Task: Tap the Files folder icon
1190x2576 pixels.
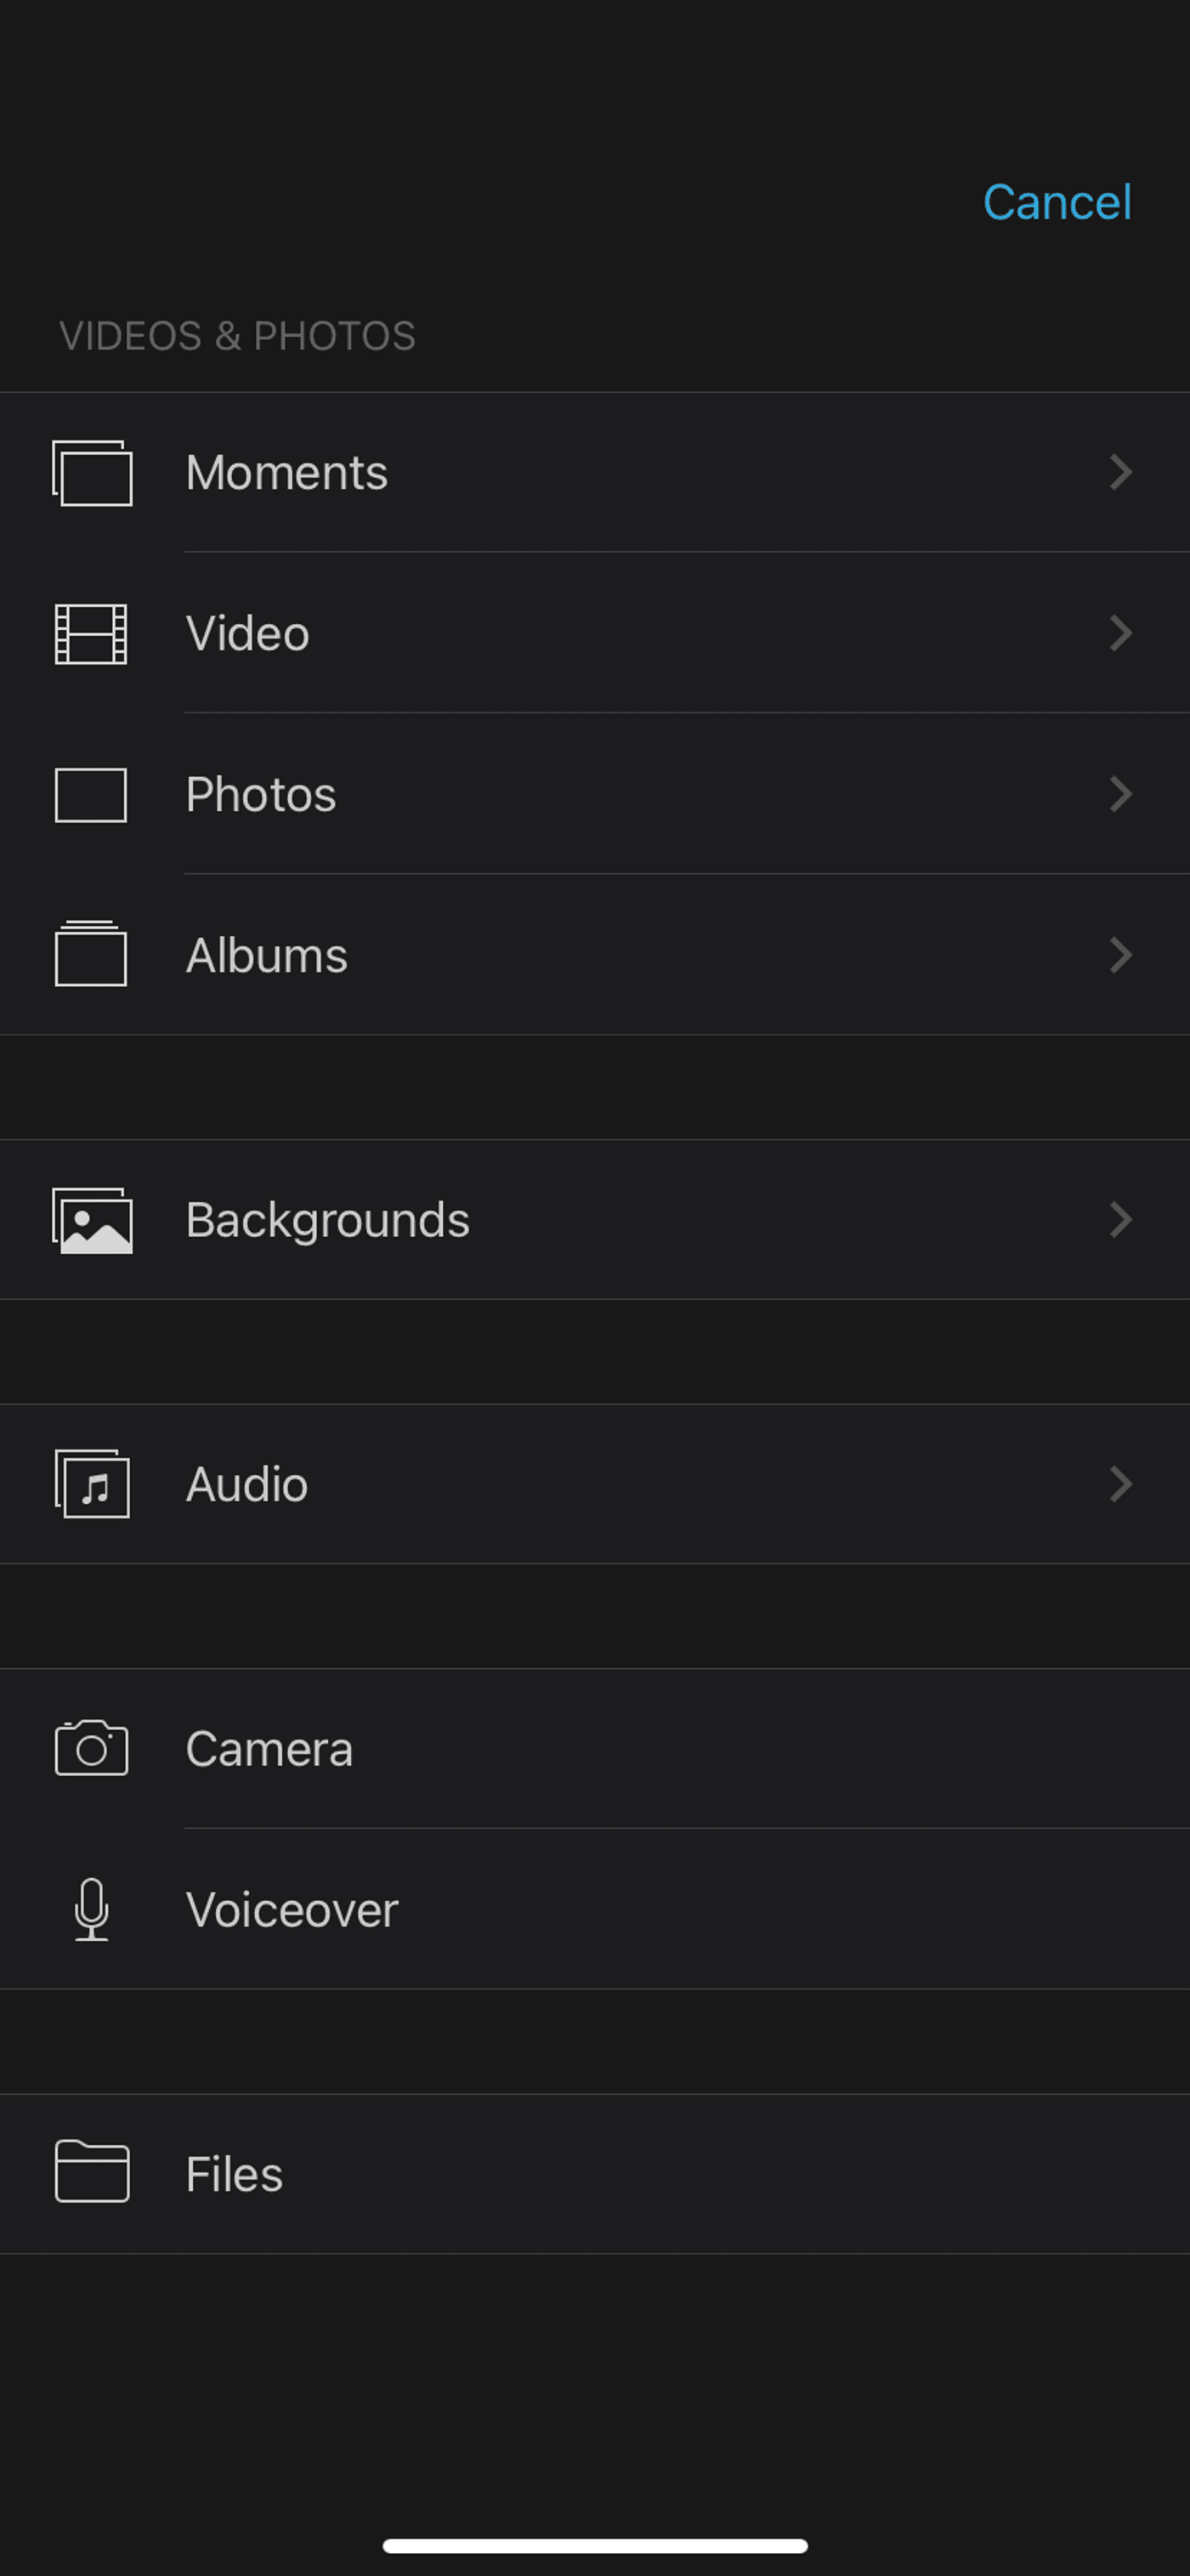Action: tap(91, 2172)
